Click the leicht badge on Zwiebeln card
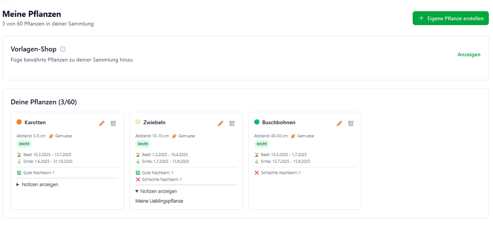 coord(143,144)
